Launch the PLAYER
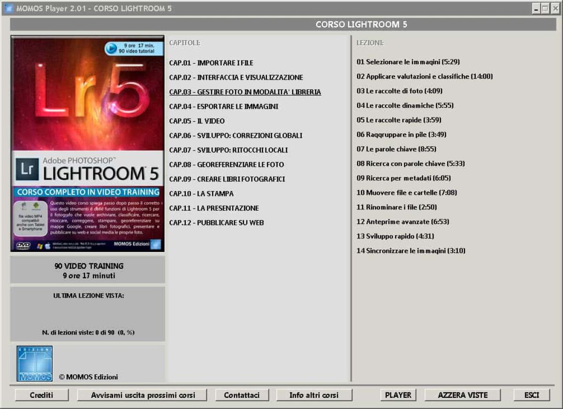Viewport: 563px width, 409px height. point(399,395)
